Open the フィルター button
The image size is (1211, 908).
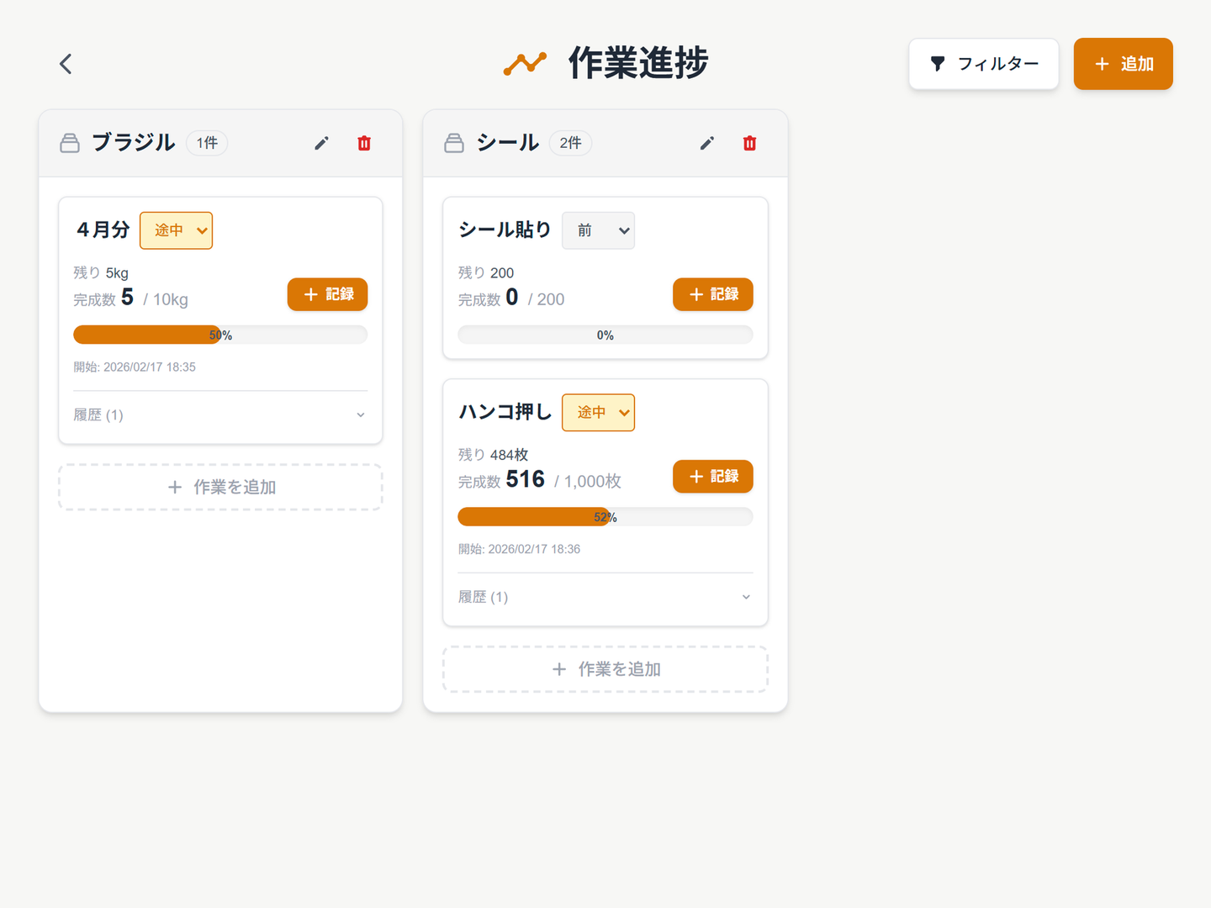coord(984,64)
